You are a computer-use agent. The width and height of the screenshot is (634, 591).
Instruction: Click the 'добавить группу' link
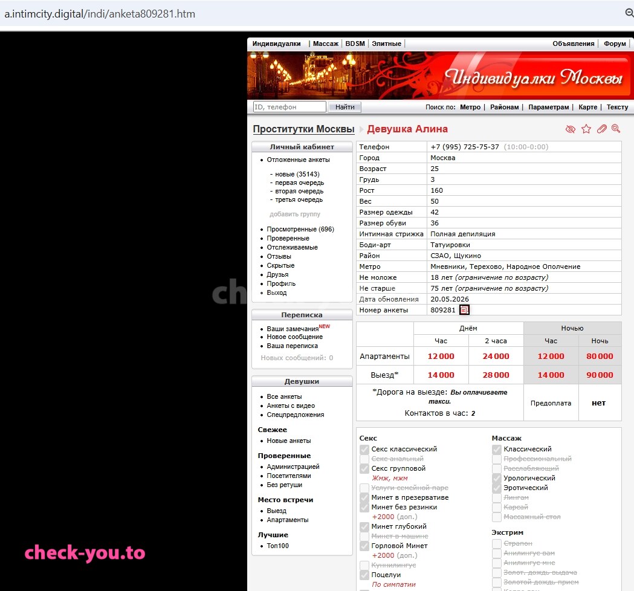pyautogui.click(x=295, y=215)
